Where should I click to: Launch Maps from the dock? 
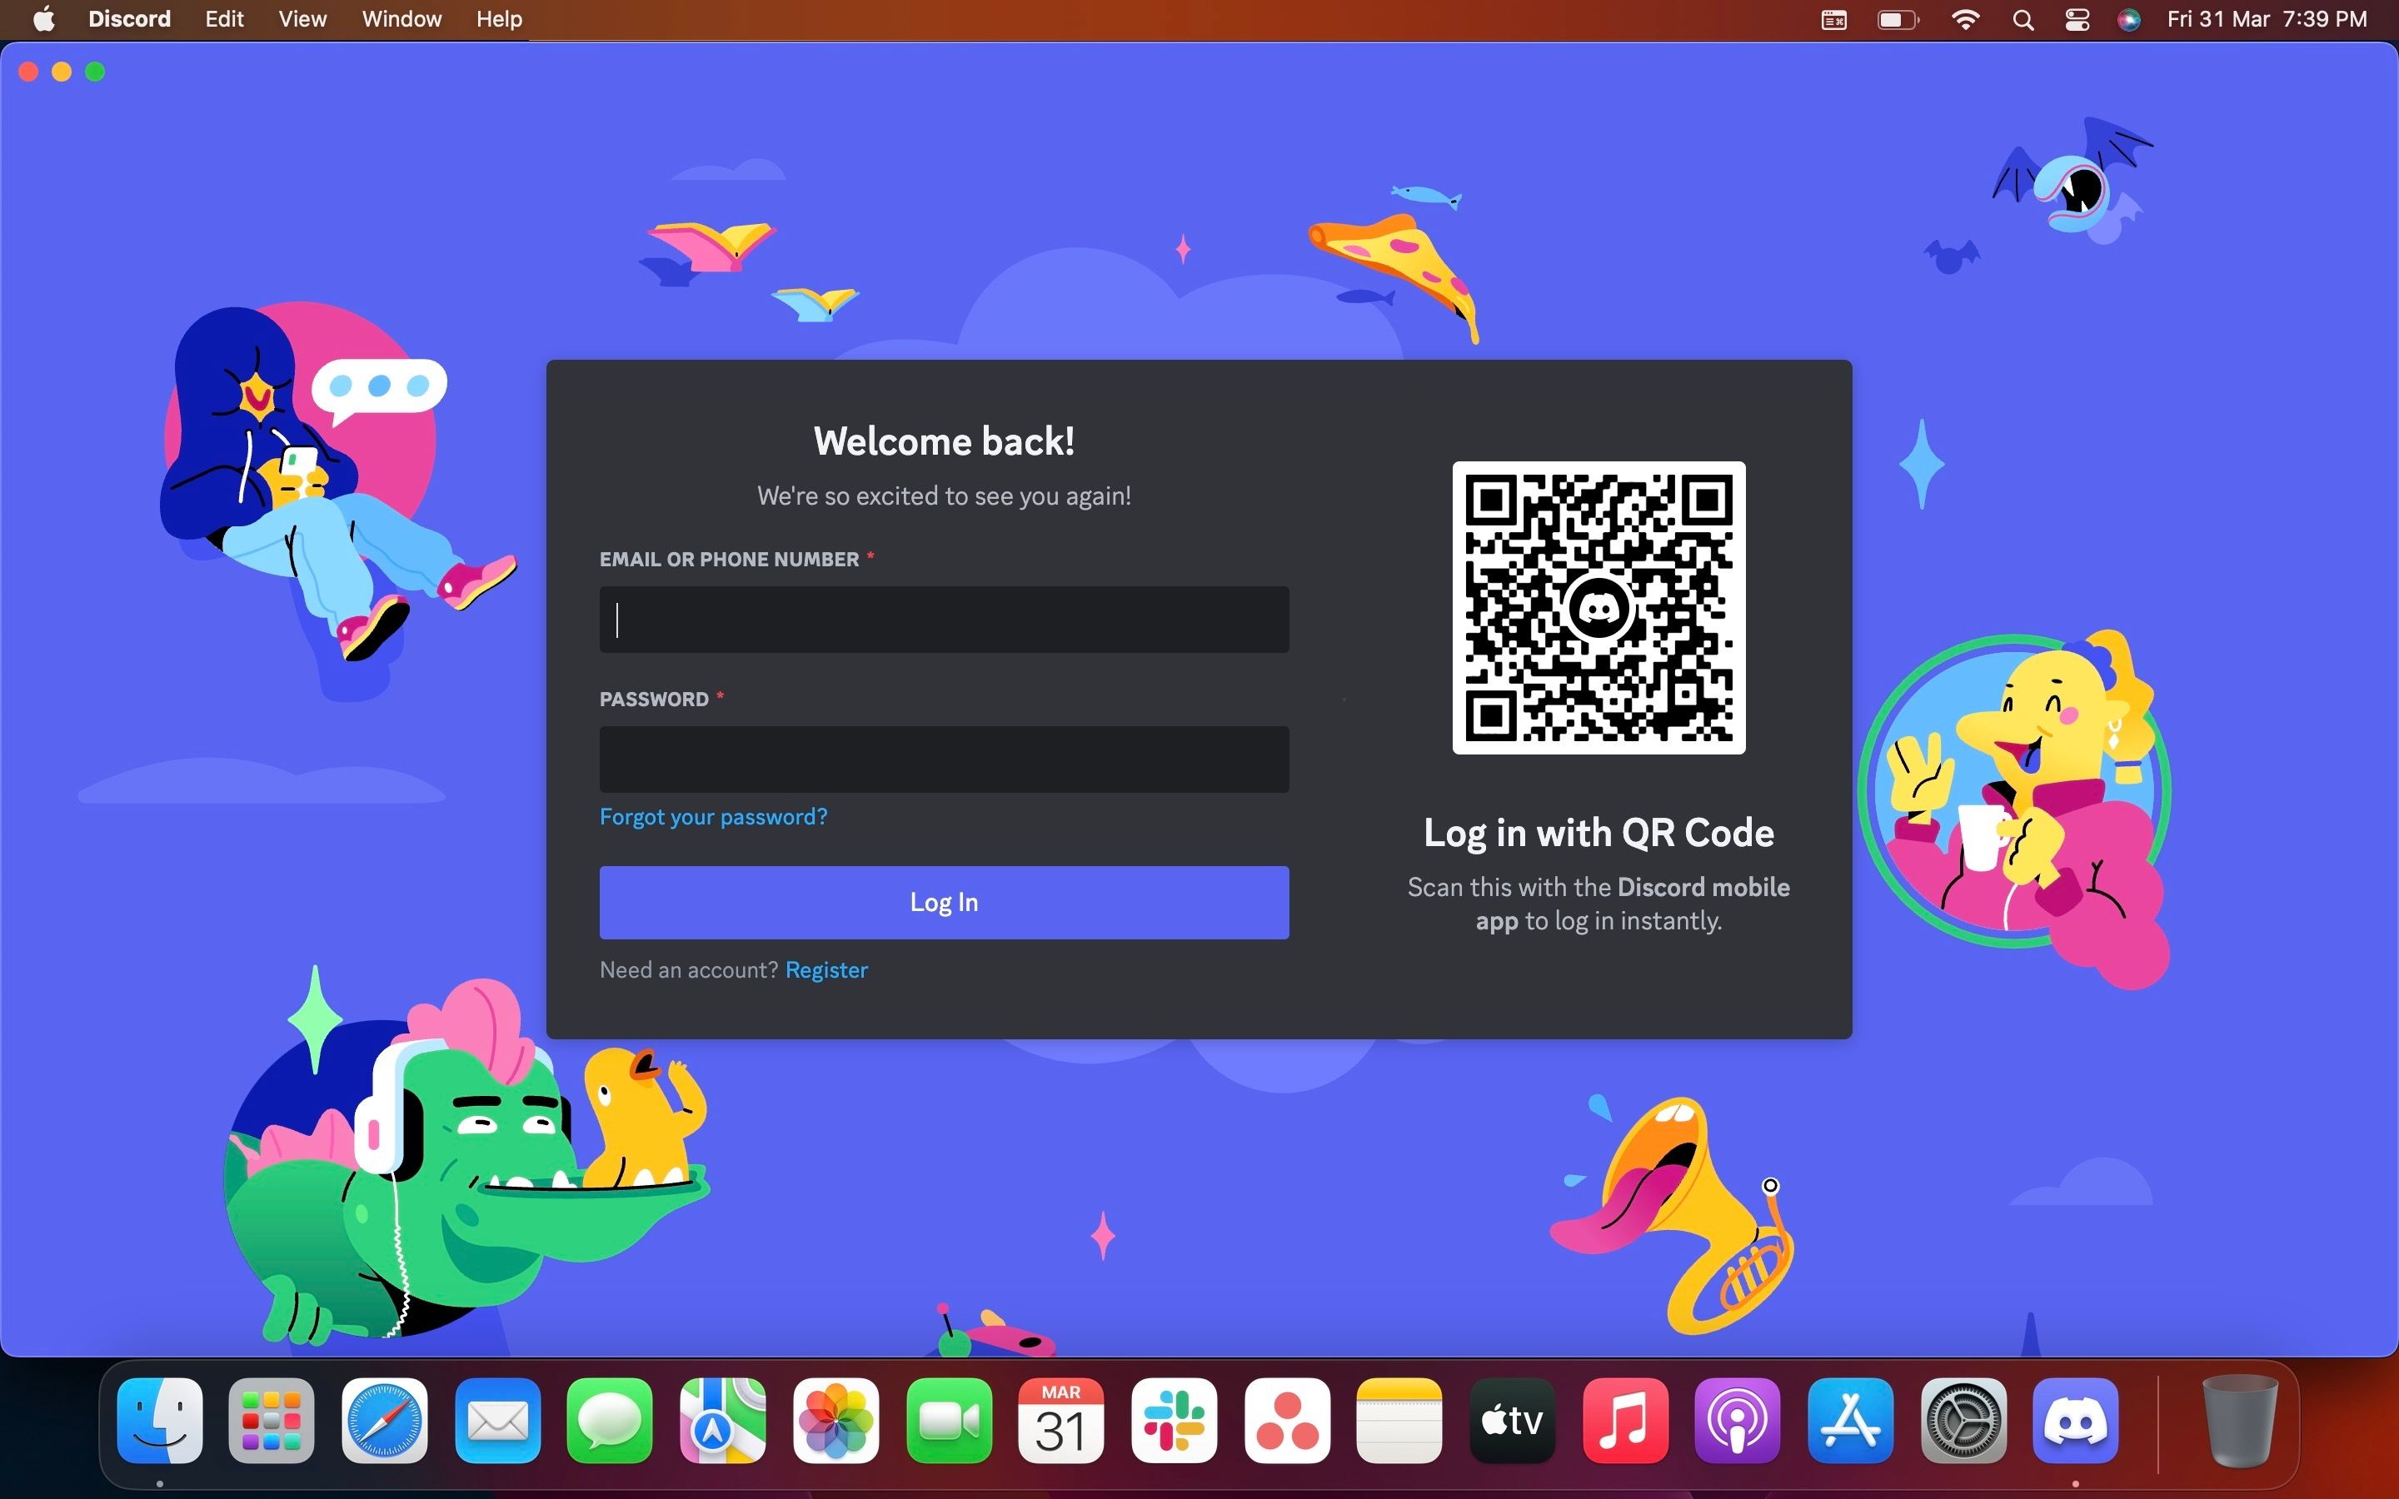coord(723,1420)
